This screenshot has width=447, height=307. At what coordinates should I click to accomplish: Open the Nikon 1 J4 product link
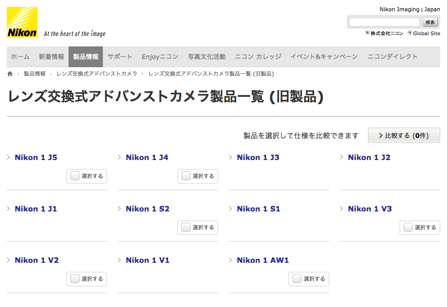tap(147, 157)
